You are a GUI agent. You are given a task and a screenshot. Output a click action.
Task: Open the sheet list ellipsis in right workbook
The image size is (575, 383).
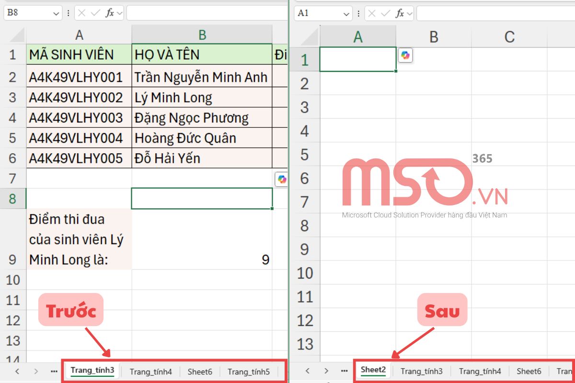344,371
